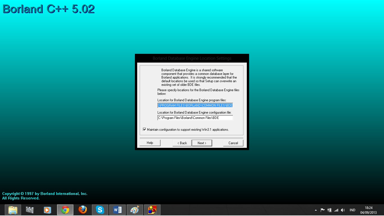
Task: Select the IND language indicator
Action: pos(352,210)
